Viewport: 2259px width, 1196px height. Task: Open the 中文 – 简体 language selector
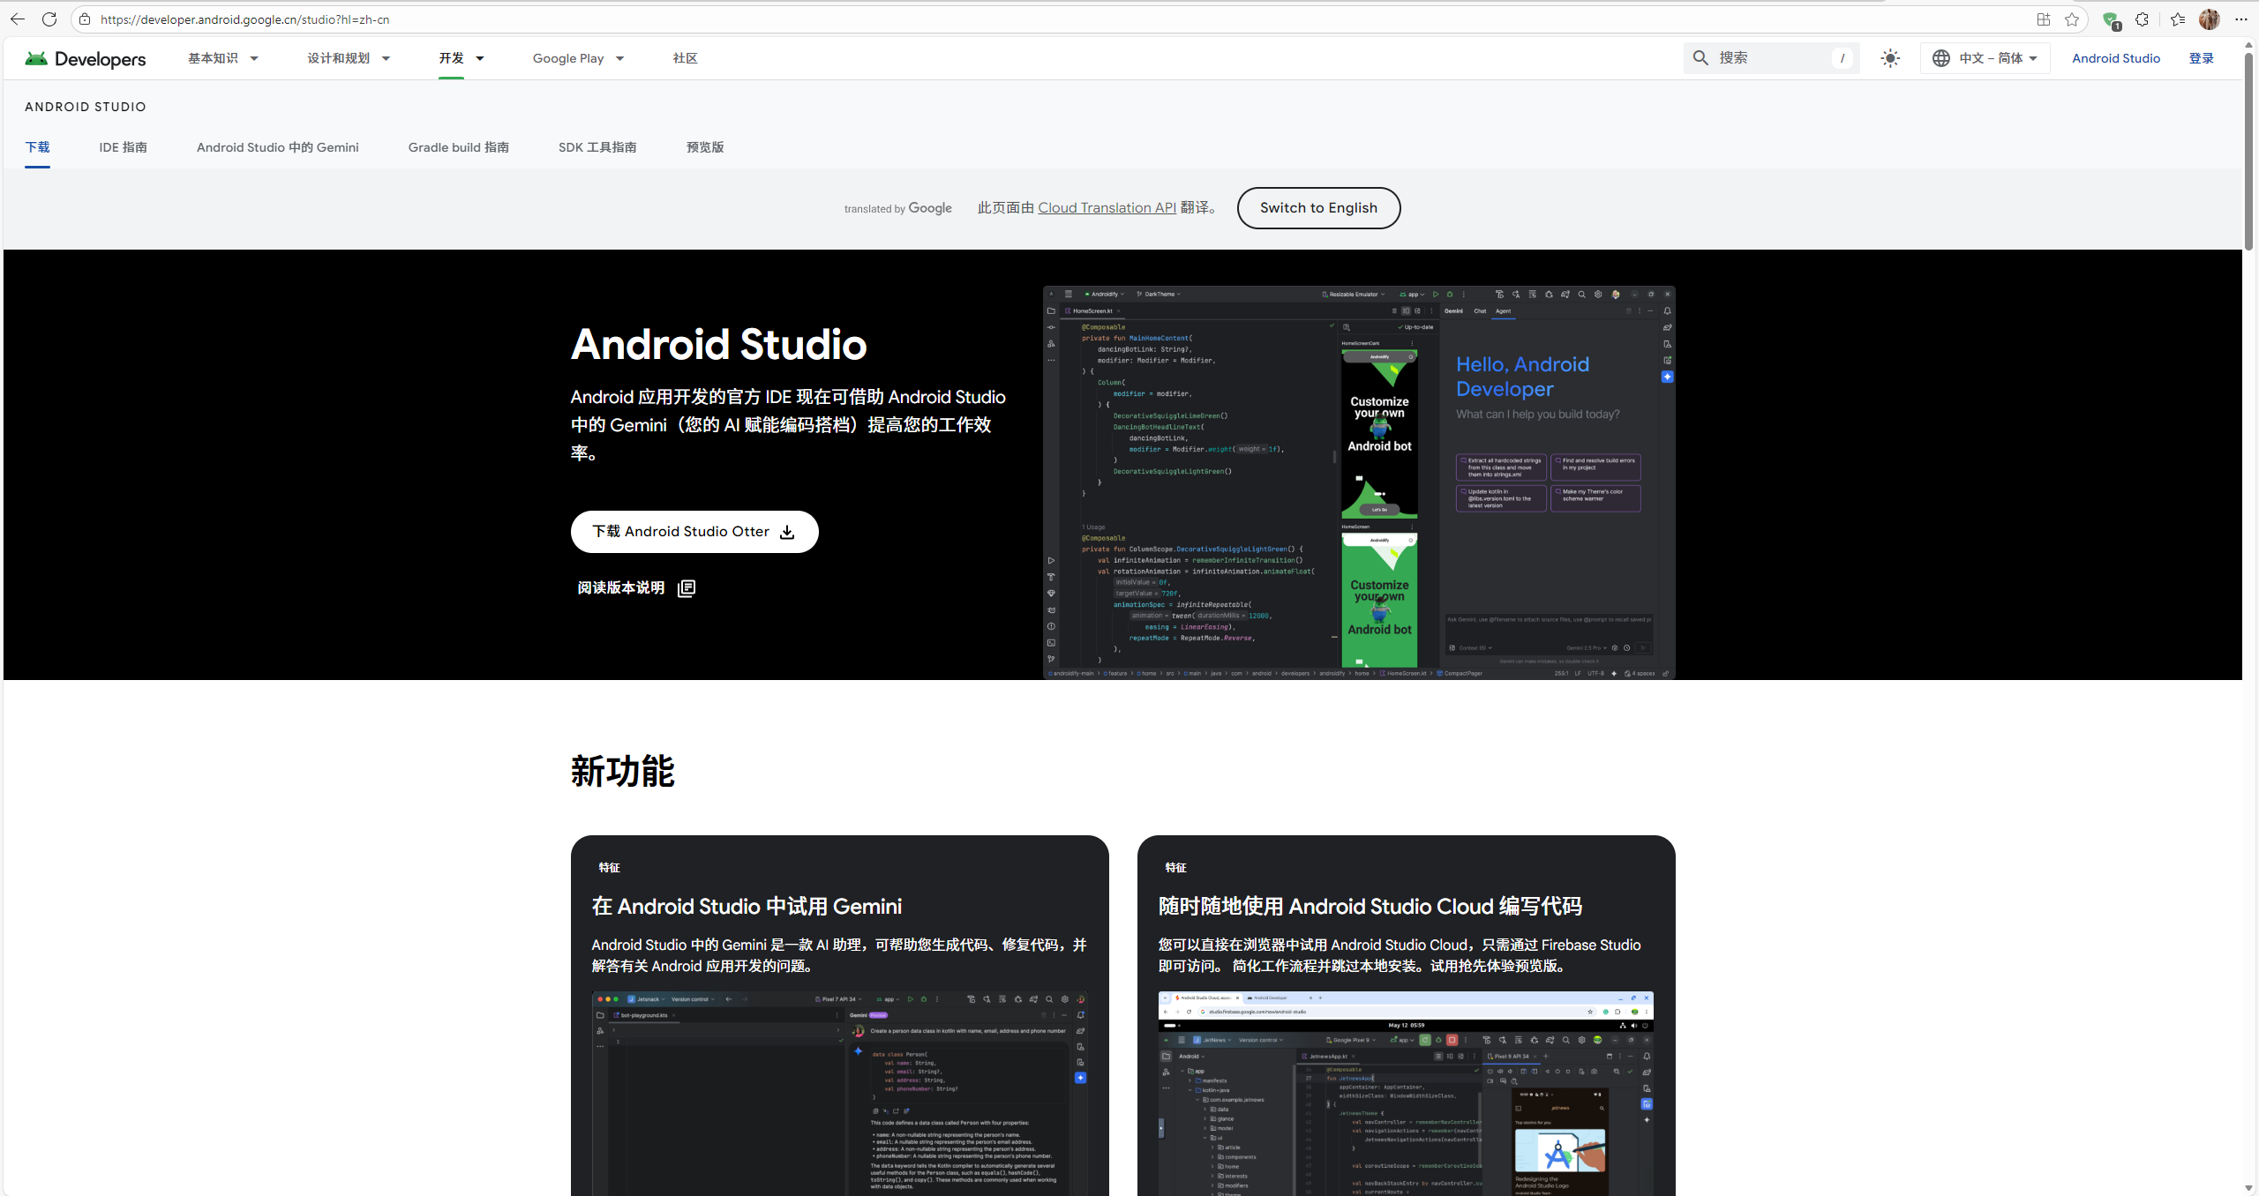1985,58
